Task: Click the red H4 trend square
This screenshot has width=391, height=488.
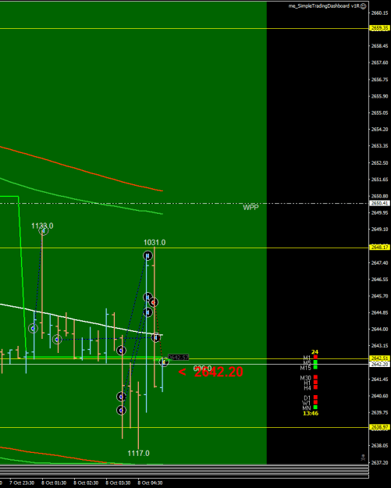Action: pyautogui.click(x=315, y=387)
